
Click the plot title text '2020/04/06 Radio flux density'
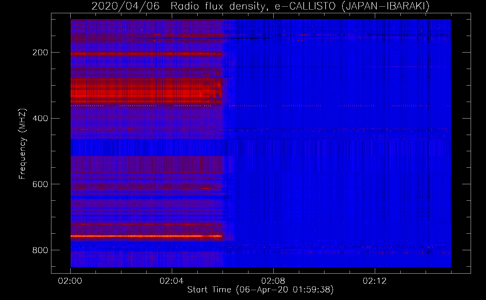pyautogui.click(x=179, y=6)
